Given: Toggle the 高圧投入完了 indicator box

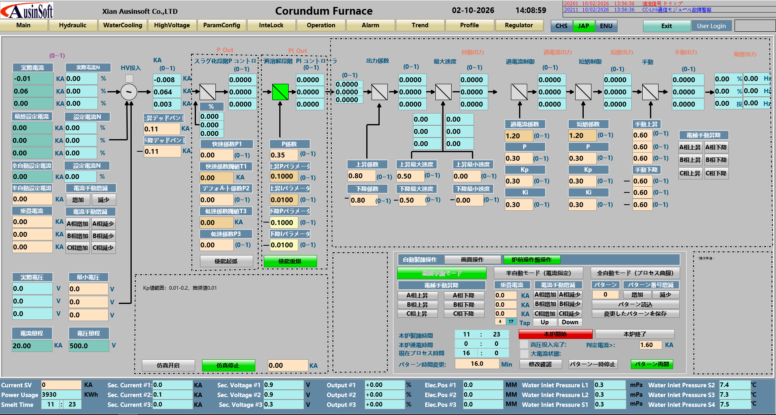Looking at the screenshot, I should (524, 345).
